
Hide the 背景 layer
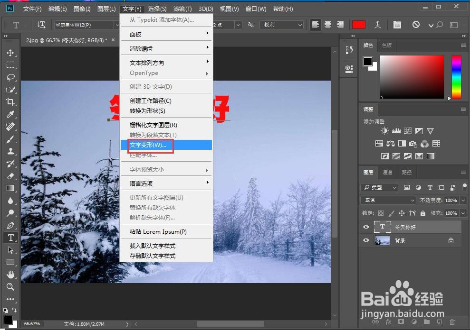[365, 240]
